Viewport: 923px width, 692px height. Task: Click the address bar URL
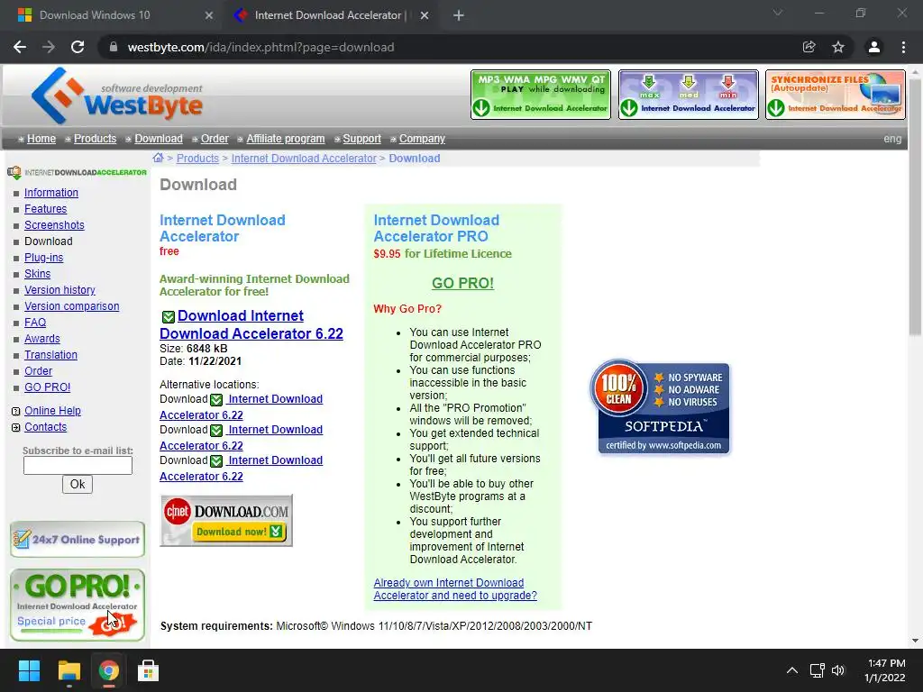pyautogui.click(x=260, y=47)
